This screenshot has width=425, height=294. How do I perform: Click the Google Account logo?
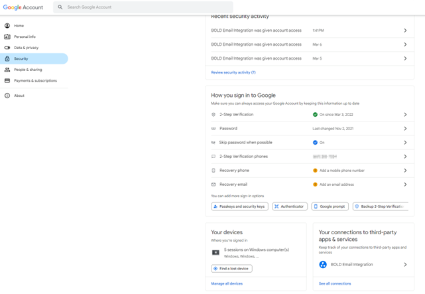(23, 7)
